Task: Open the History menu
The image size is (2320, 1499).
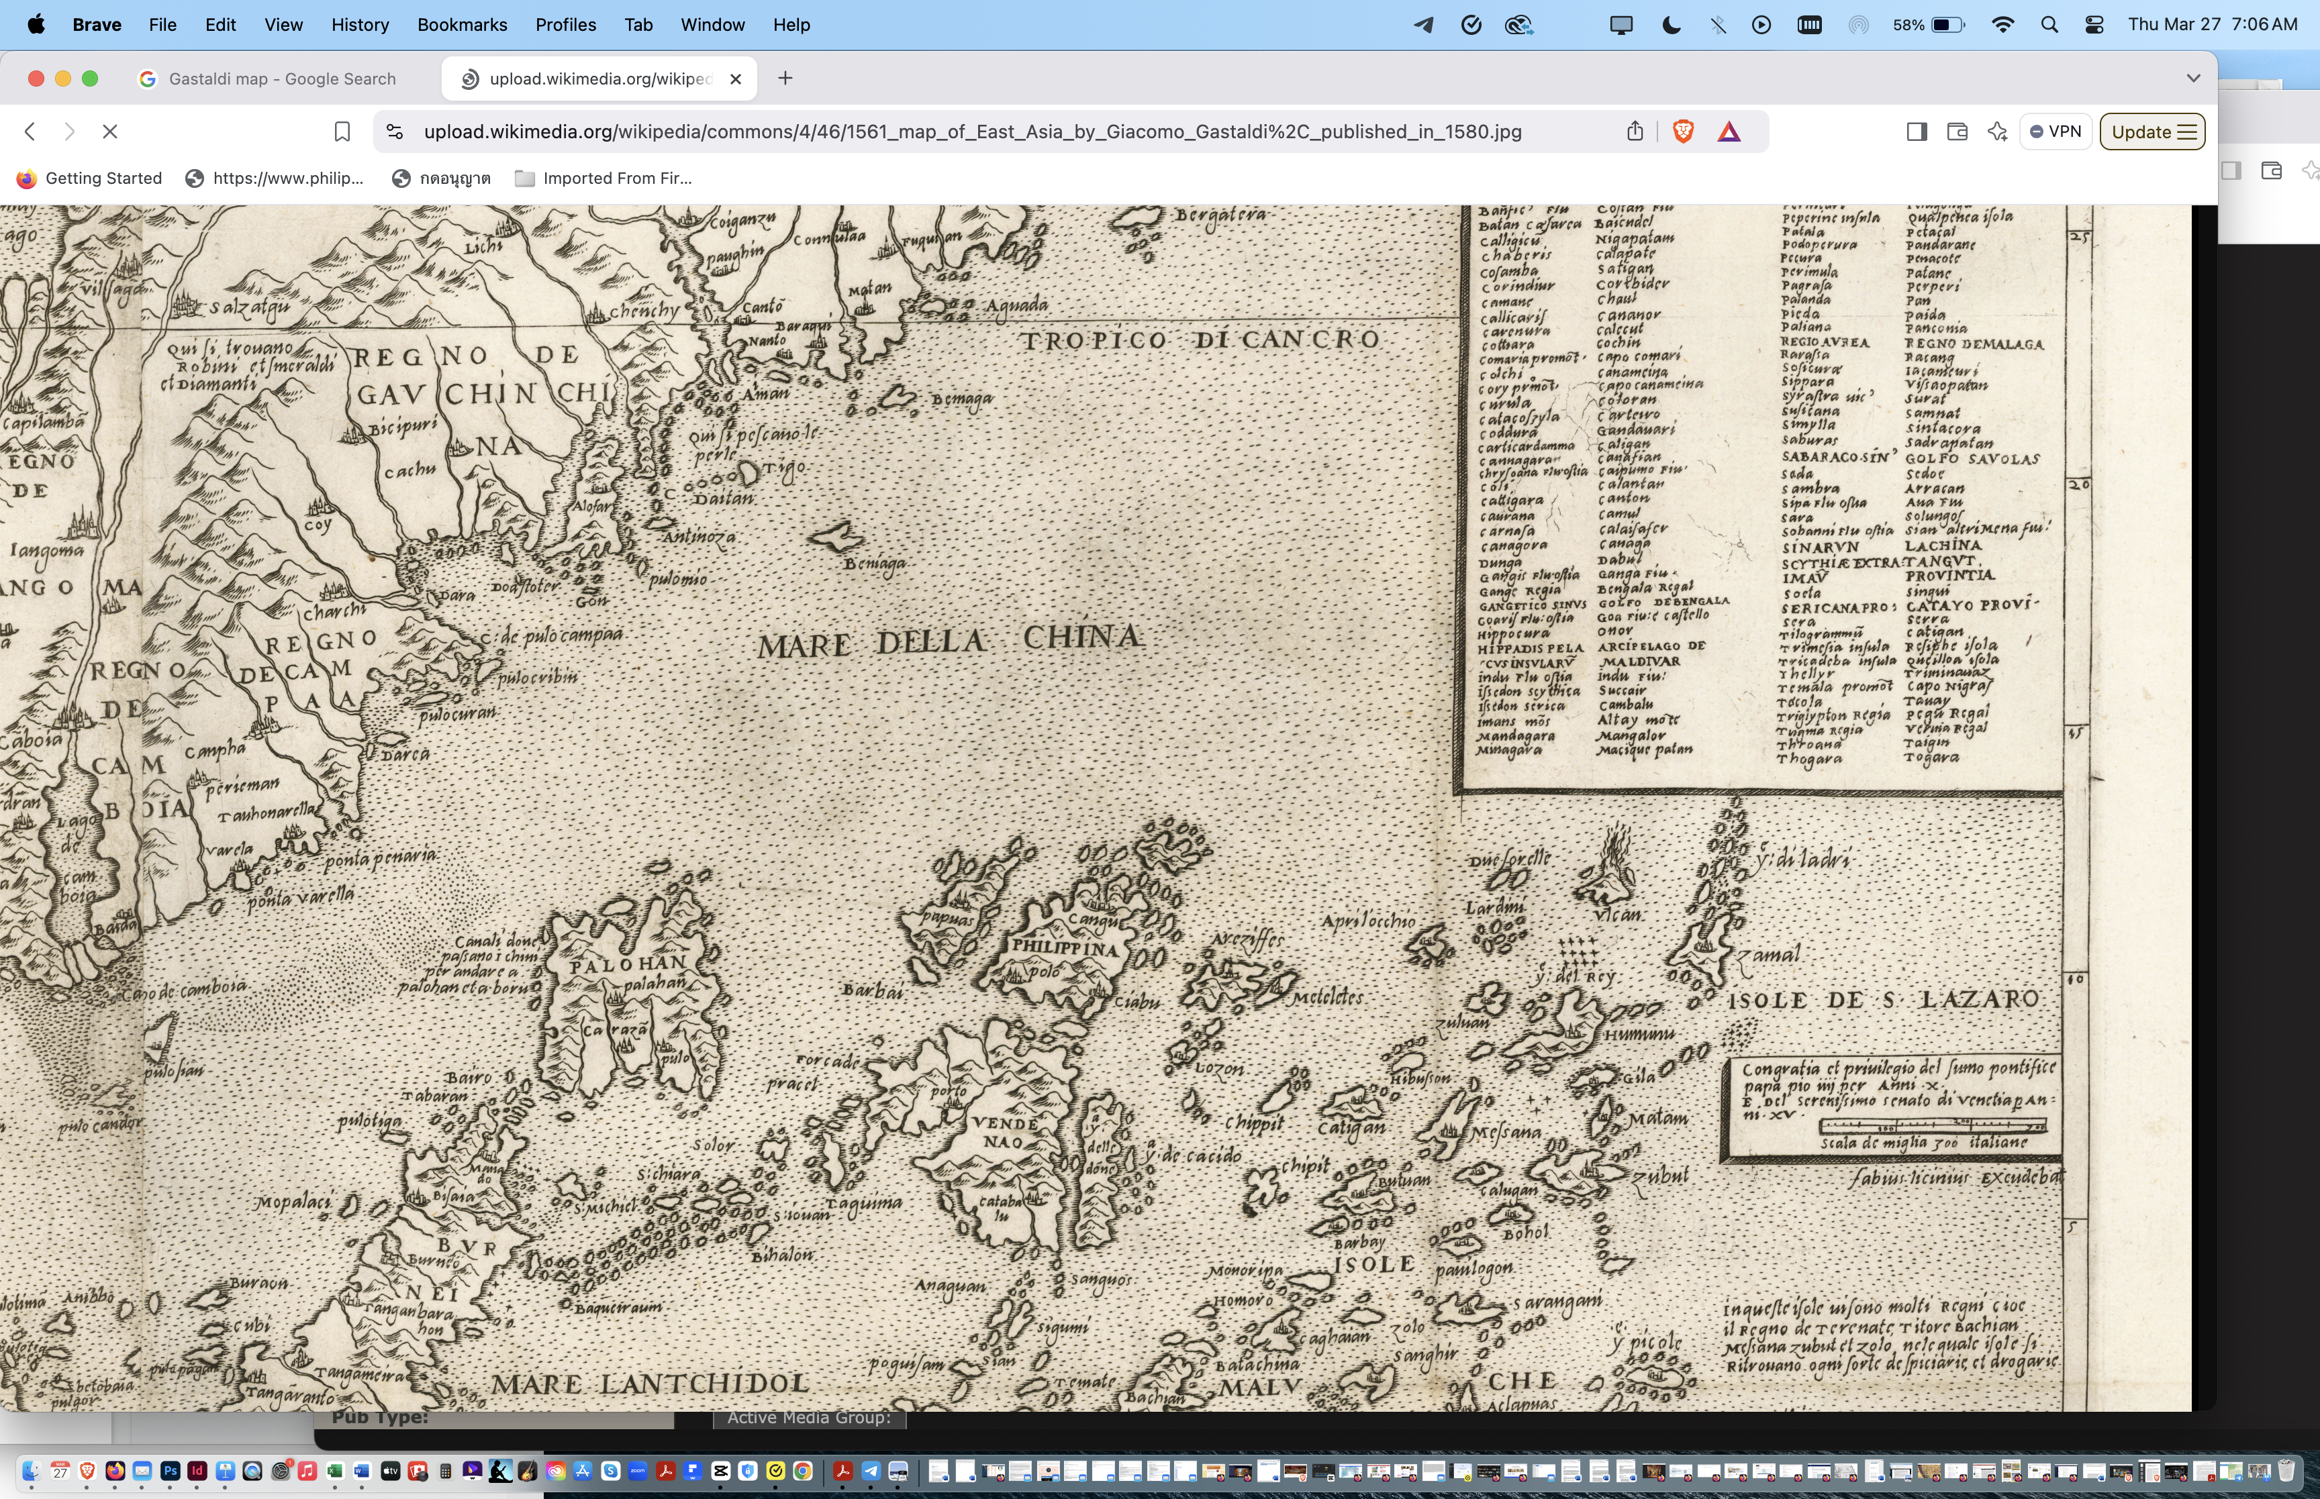Action: point(359,24)
